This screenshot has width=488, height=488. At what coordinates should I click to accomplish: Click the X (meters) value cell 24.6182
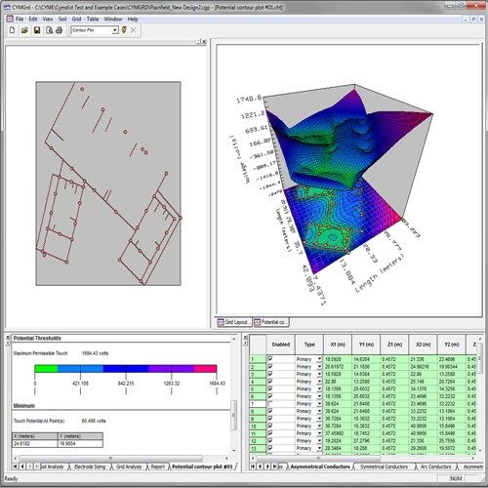(x=35, y=444)
